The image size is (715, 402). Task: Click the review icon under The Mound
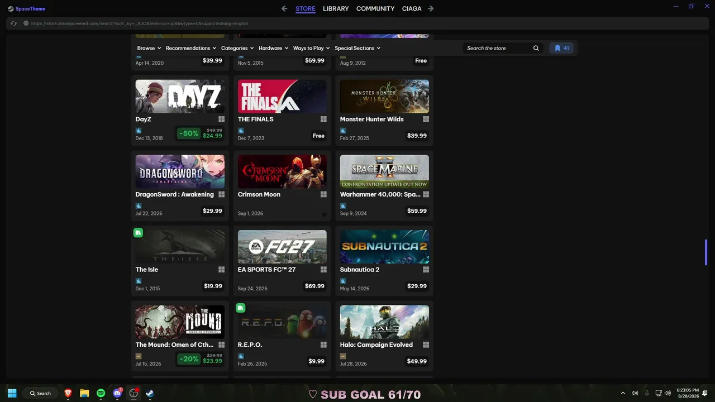pyautogui.click(x=139, y=356)
